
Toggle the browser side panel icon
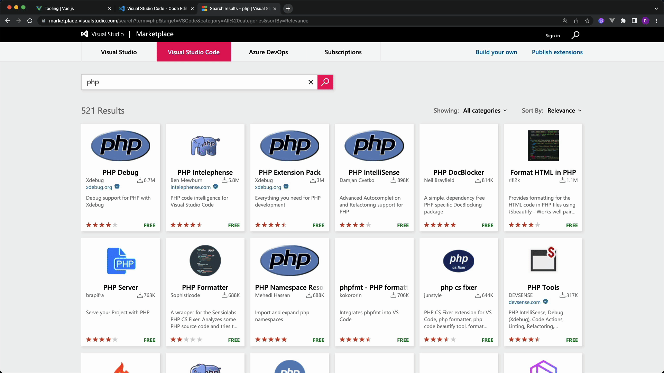click(634, 21)
